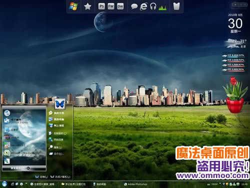Screen dimensions: 250x188
Task: Click the pill-shaped control widget at top right
Action: point(240,5)
